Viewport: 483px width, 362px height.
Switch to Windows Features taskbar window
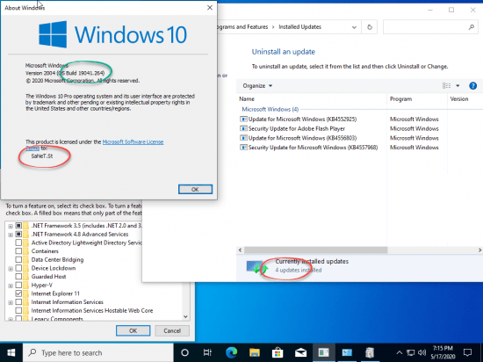click(x=370, y=352)
